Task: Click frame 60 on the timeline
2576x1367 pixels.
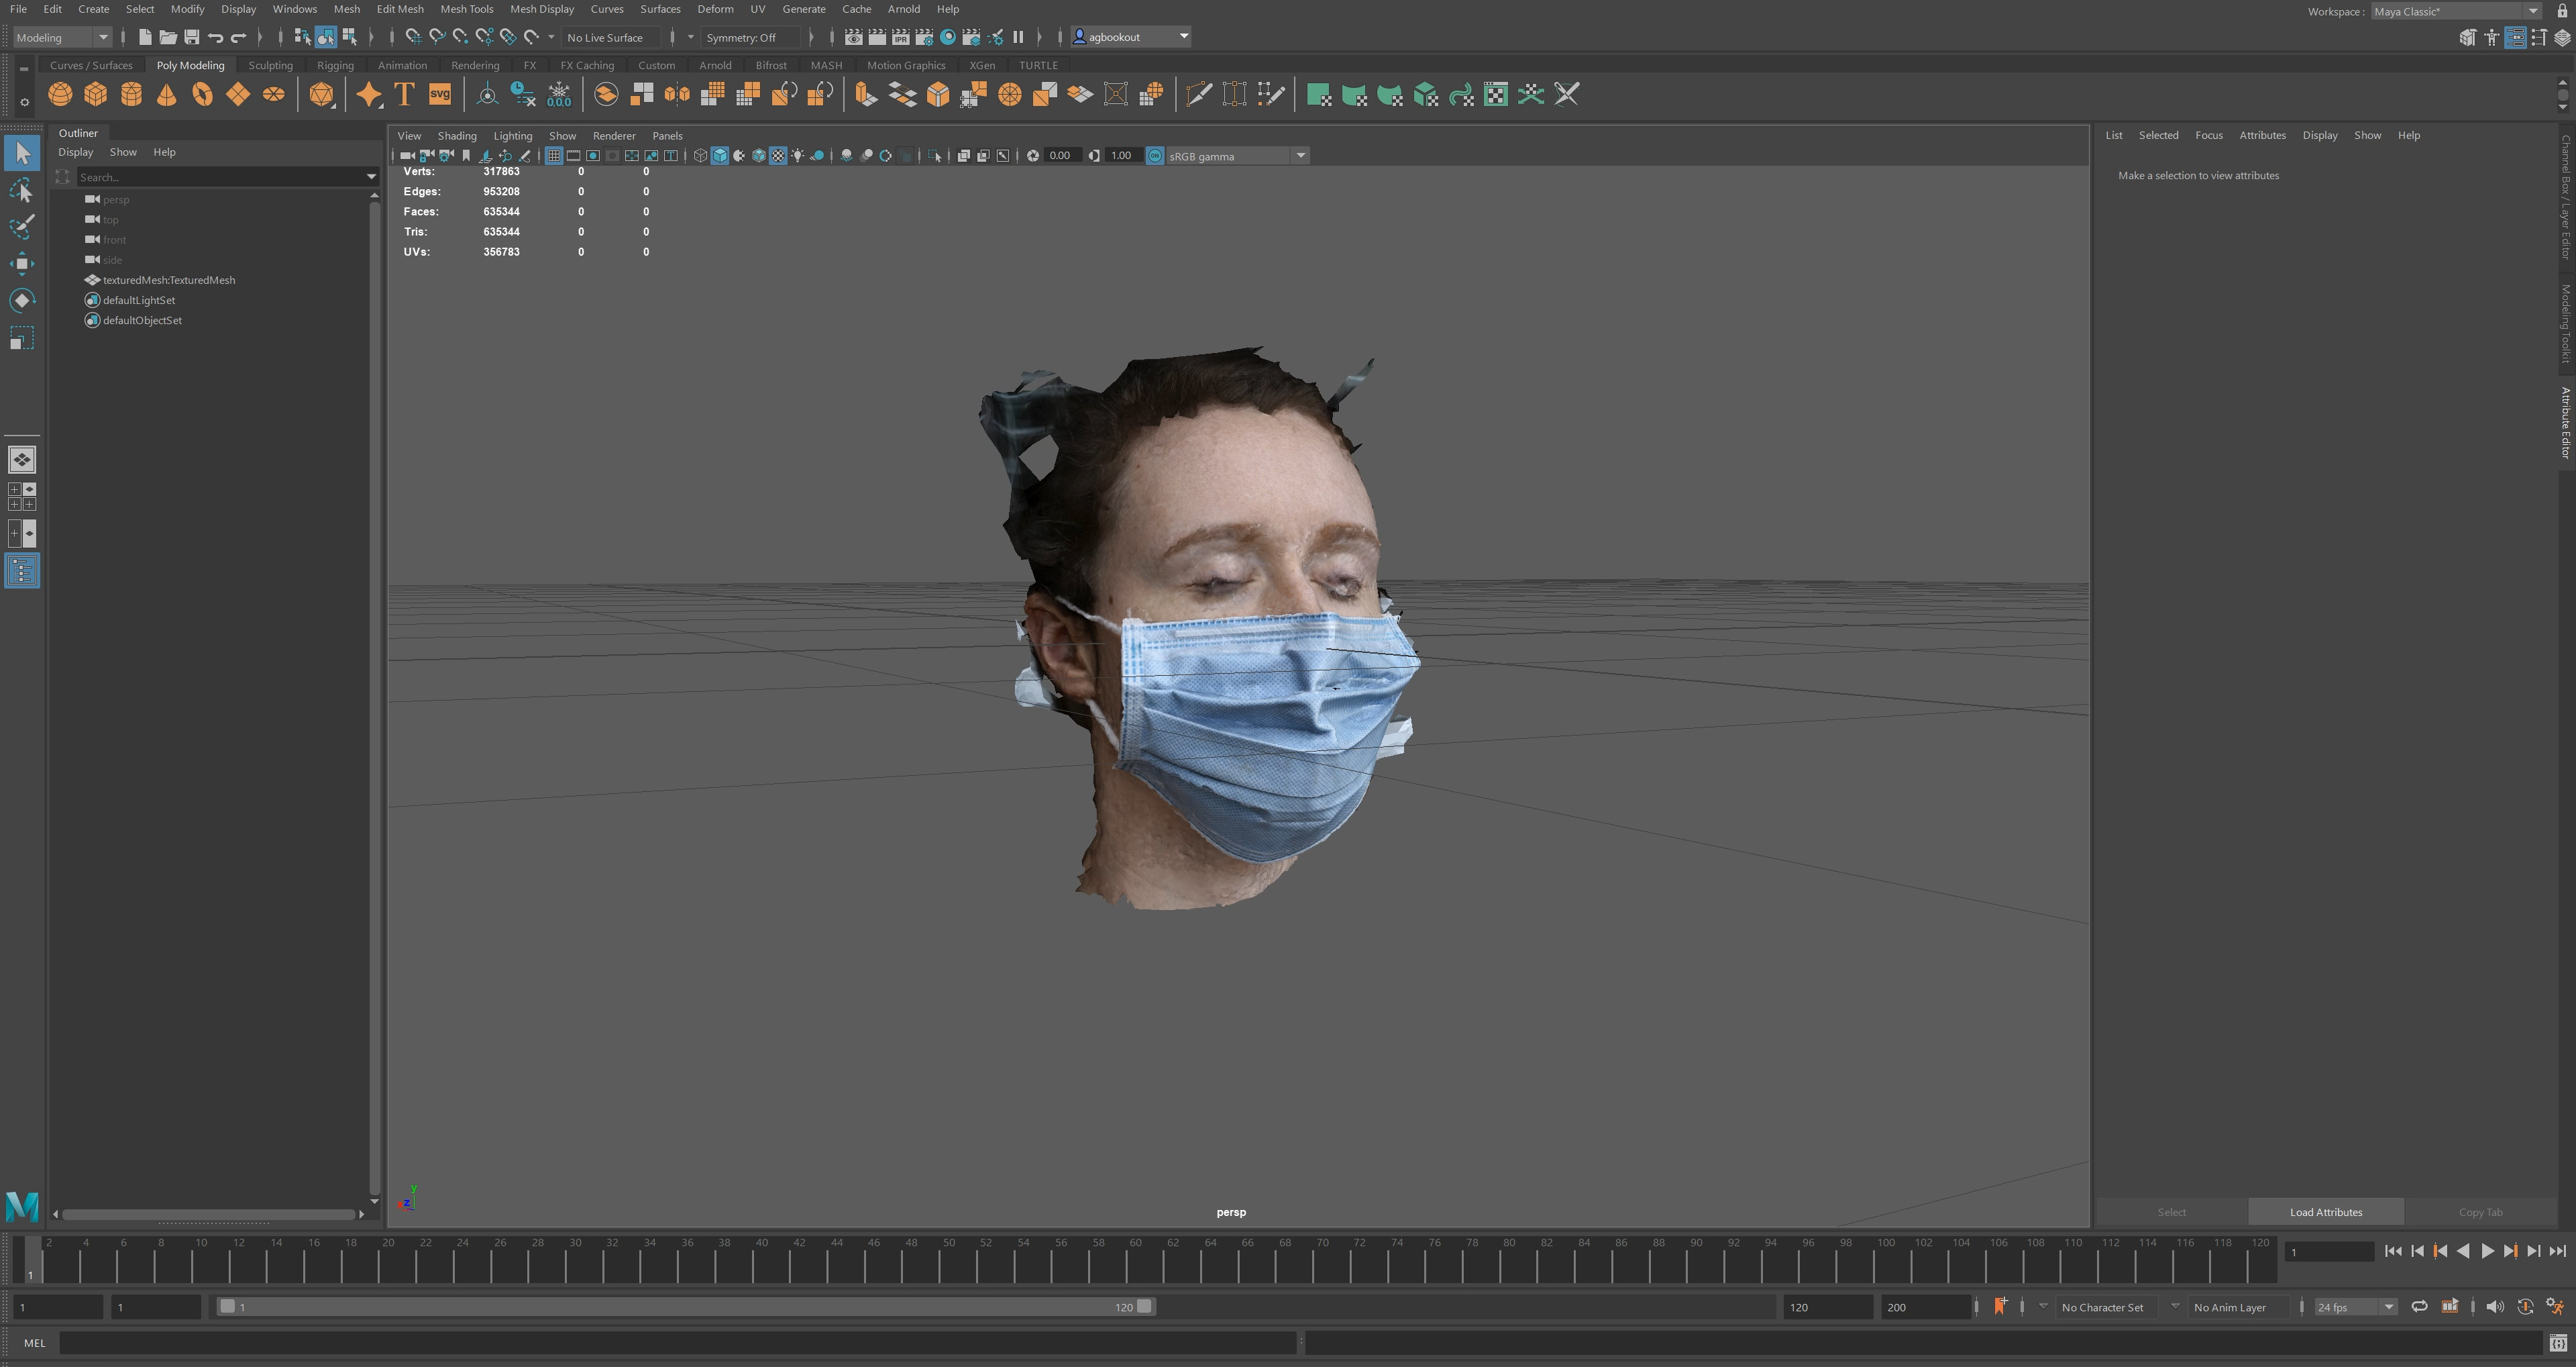Action: (1135, 1259)
